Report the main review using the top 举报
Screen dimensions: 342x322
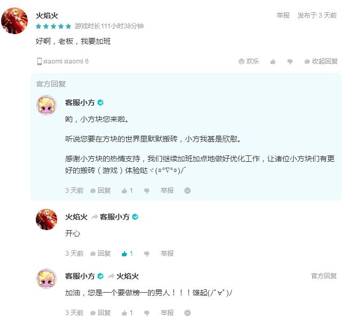(x=283, y=15)
